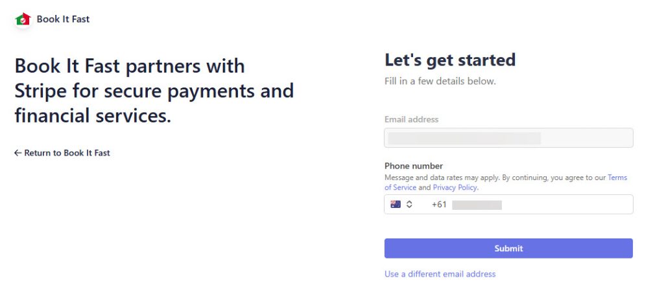The image size is (664, 298).
Task: Choose Use a different email address
Action: click(x=440, y=274)
